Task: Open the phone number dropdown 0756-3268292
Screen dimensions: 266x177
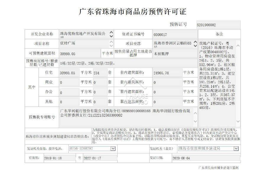Action: [x=113, y=149]
